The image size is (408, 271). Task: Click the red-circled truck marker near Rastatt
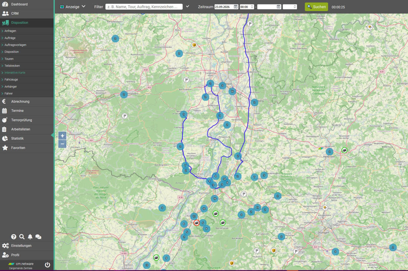point(197,223)
